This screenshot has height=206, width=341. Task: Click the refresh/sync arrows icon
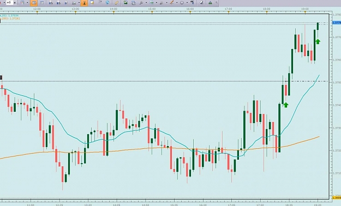tap(134, 3)
